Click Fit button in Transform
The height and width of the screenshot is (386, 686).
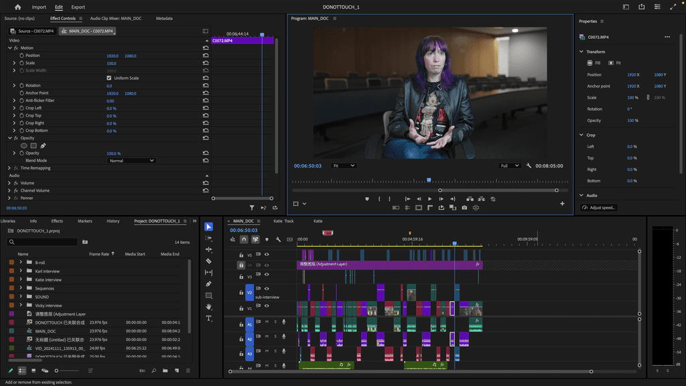[x=614, y=63]
